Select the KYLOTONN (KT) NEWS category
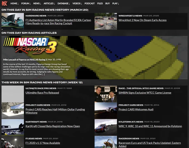This screenshot has height=148, width=189. [x=131, y=122]
